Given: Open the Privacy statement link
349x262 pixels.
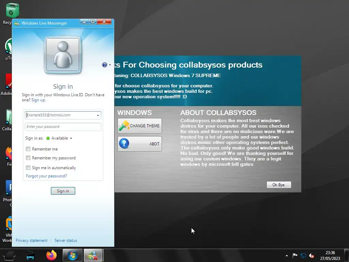Looking at the screenshot, I should point(31,241).
